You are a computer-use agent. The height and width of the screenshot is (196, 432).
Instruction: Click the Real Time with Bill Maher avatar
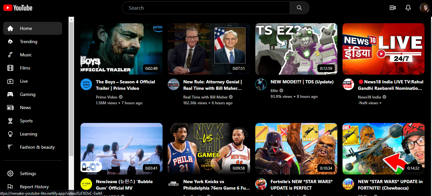[x=174, y=84]
